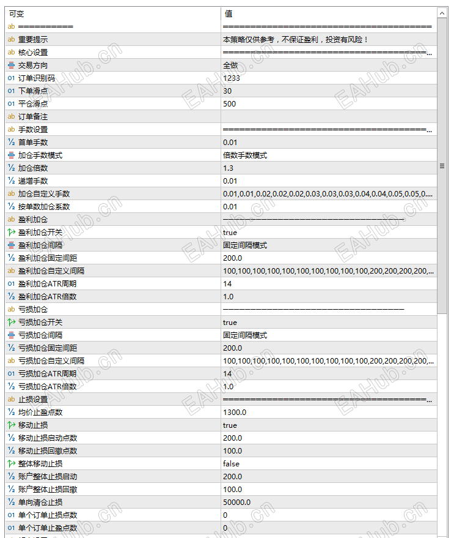Screen dimensions: 454x538
Task: Click the scrollbar up arrow
Action: tap(442, 13)
